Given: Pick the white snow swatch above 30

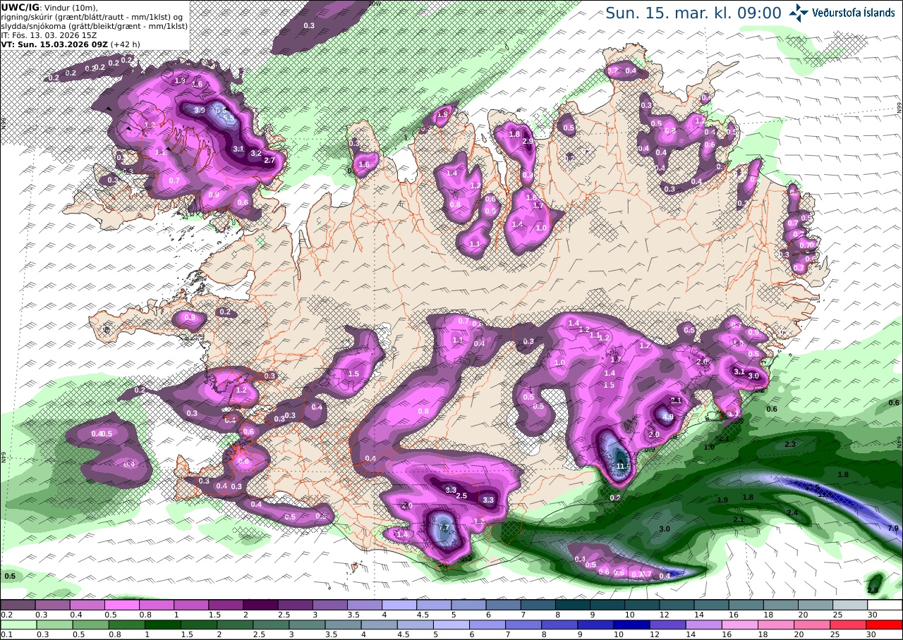Looking at the screenshot, I should coord(885,605).
